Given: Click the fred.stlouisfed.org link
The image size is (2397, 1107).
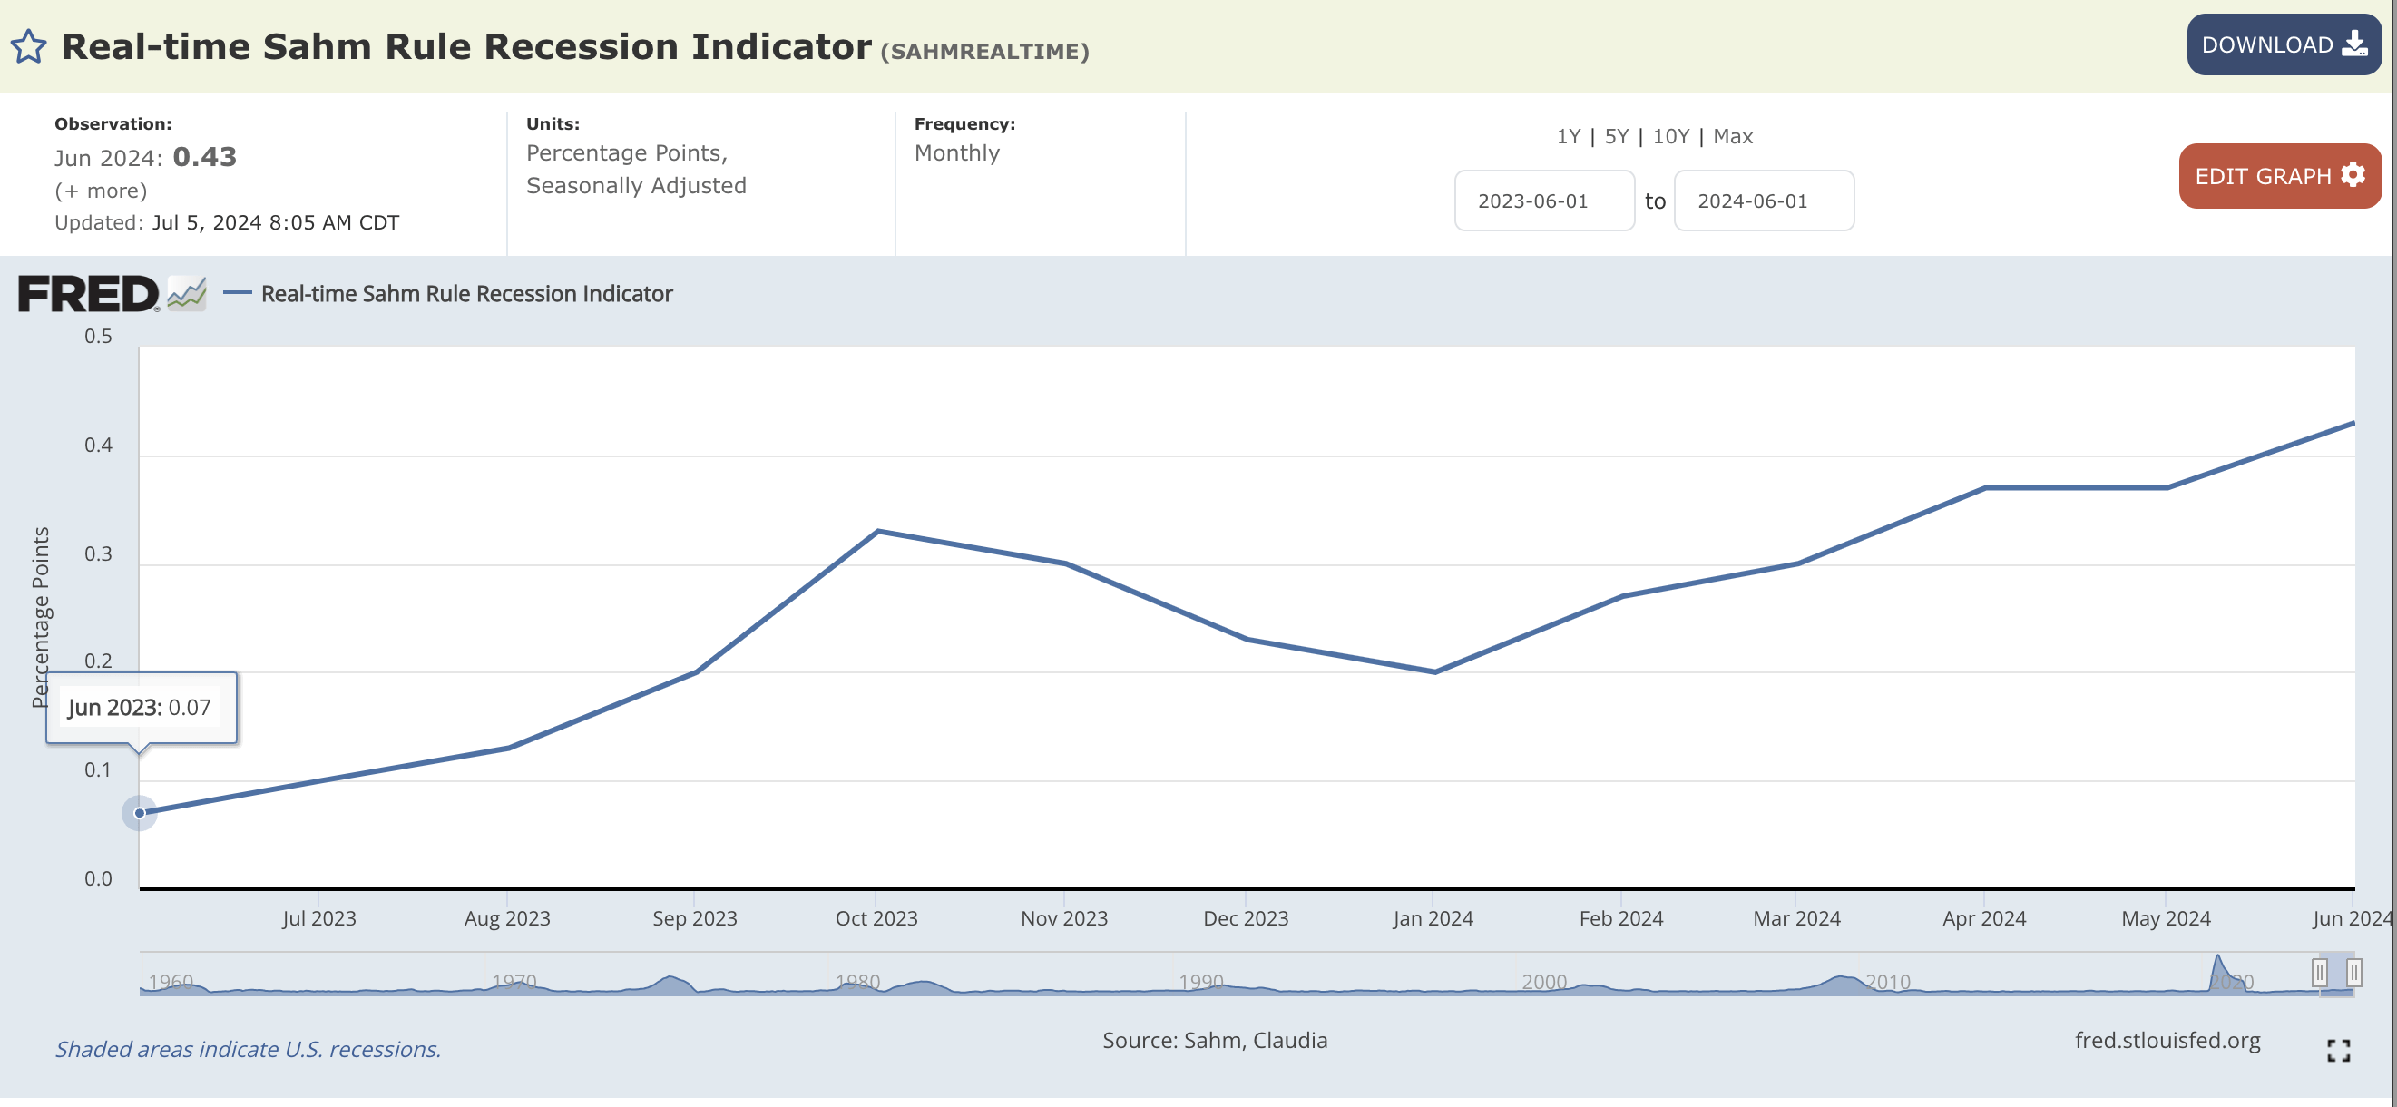Looking at the screenshot, I should coord(2167,1040).
